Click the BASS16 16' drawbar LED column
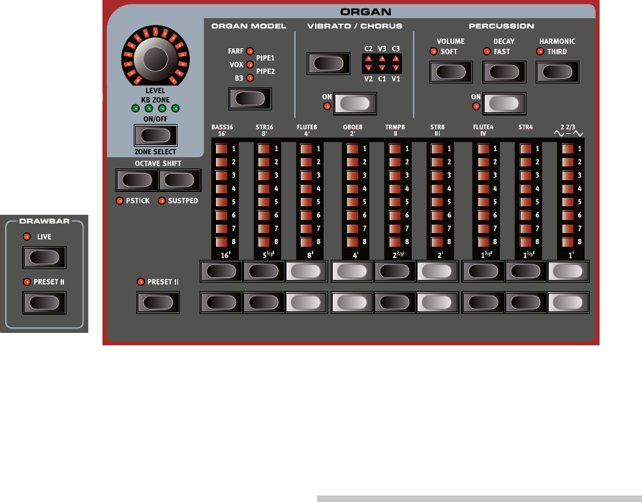Image resolution: width=642 pixels, height=502 pixels. point(222,195)
